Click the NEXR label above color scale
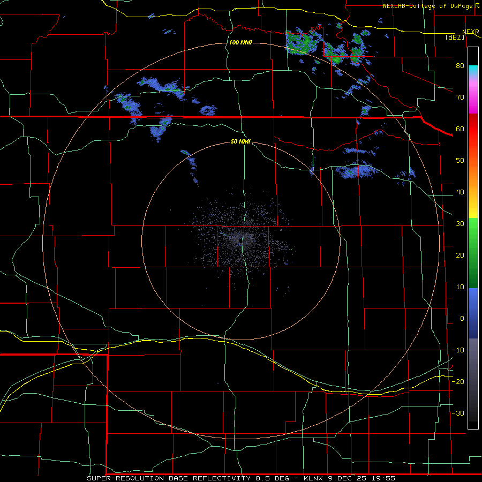 (470, 32)
